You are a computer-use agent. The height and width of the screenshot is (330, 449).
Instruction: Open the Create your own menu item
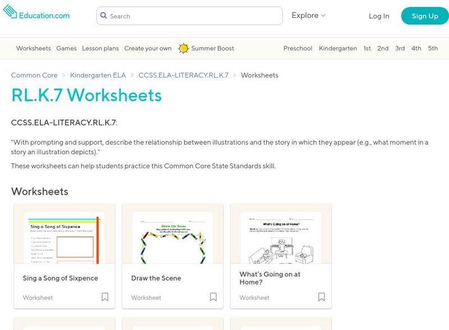(148, 48)
